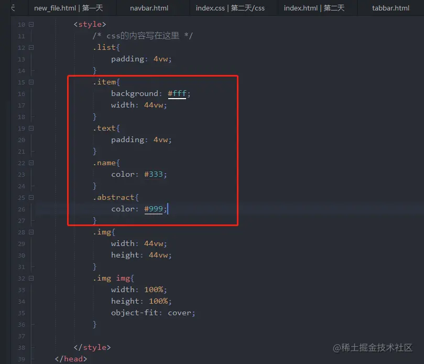424x364 pixels.
Task: Place cursor on opening <style> tag
Action: 90,24
